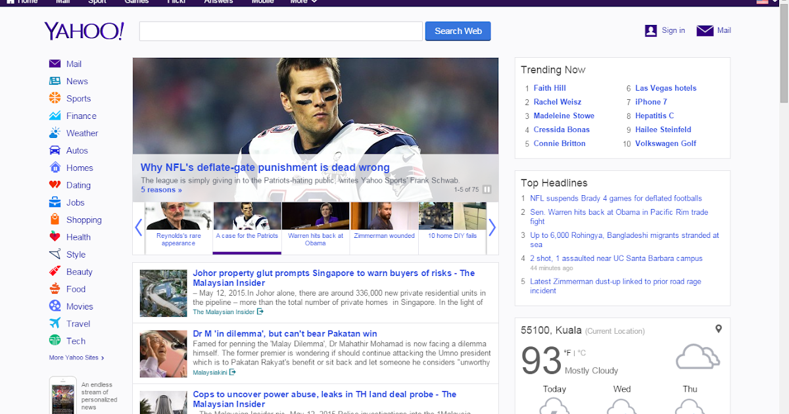Click the Mail envelope icon in header
789x414 pixels.
(x=705, y=30)
